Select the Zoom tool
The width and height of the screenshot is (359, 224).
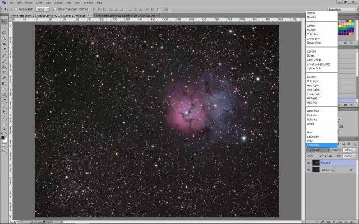pos(4,129)
